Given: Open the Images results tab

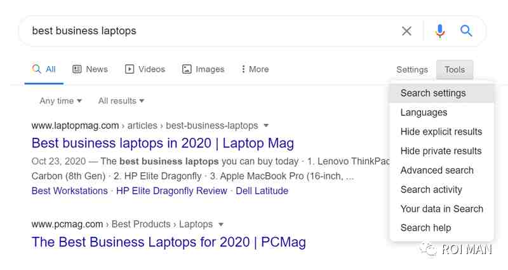Looking at the screenshot, I should click(x=203, y=69).
